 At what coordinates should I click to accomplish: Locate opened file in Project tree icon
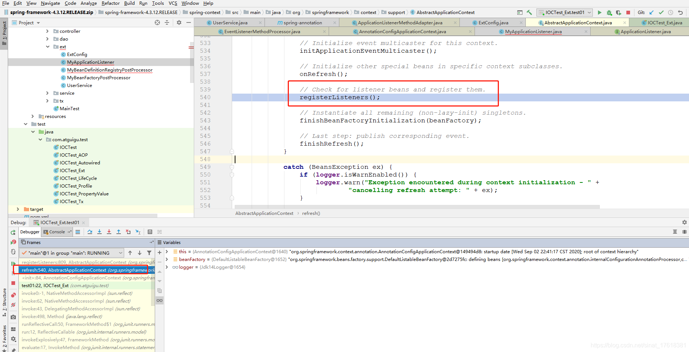click(157, 22)
